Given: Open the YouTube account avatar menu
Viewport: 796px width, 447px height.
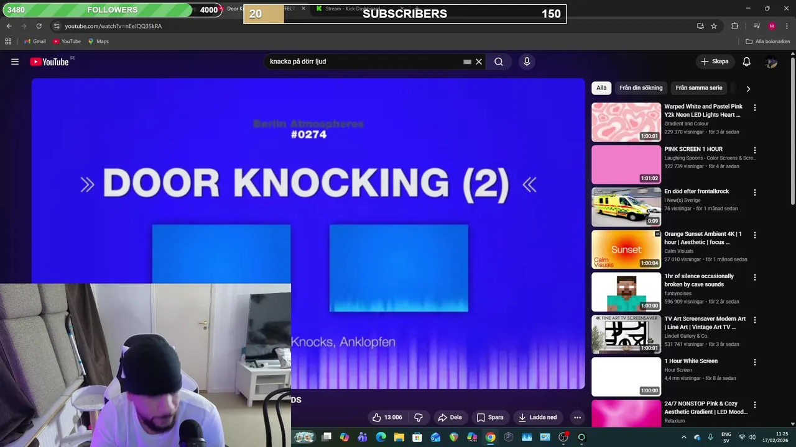Looking at the screenshot, I should (x=771, y=61).
